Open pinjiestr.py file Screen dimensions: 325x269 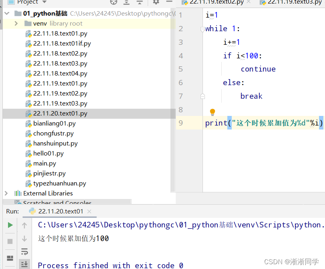pyautogui.click(x=49, y=173)
